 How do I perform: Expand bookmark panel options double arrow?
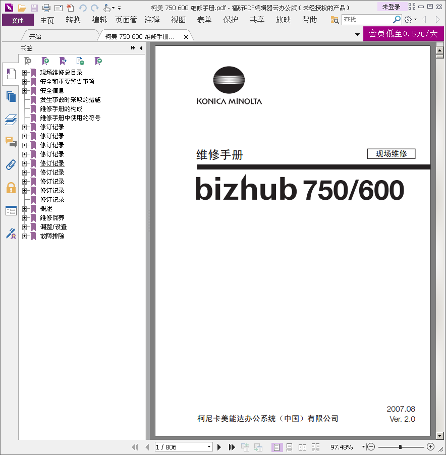133,48
